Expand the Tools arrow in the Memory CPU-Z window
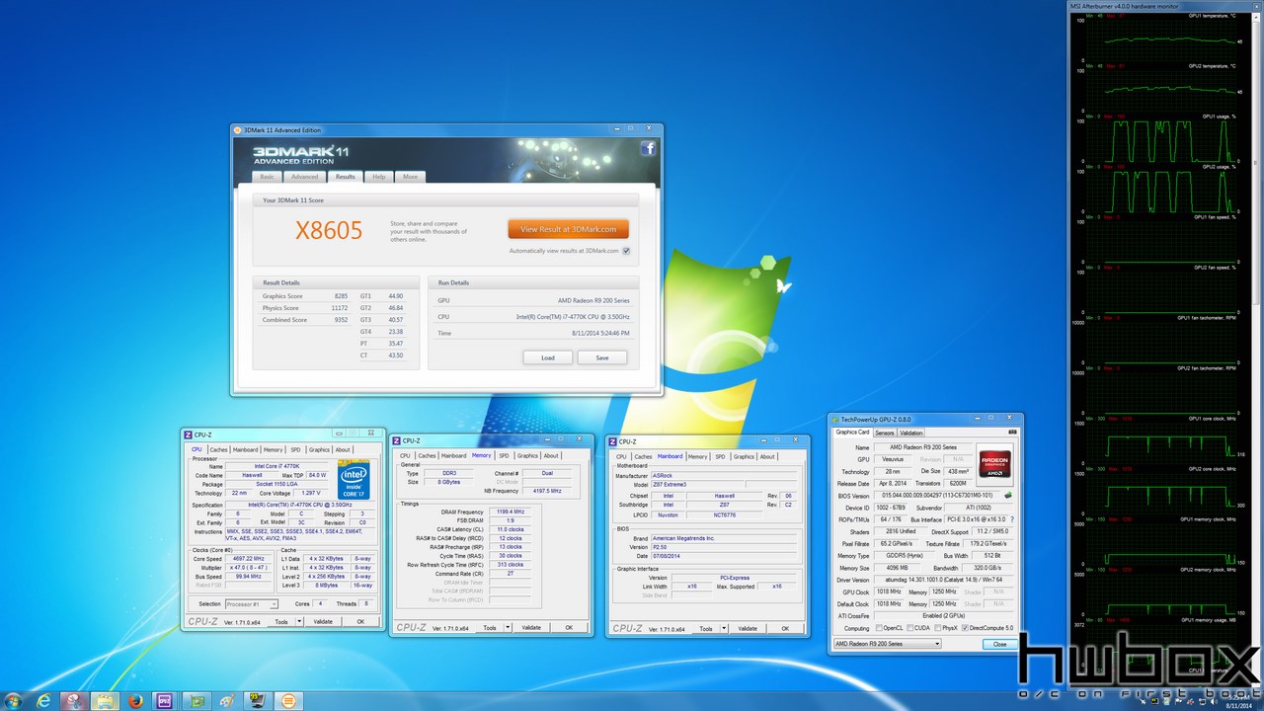Image resolution: width=1264 pixels, height=711 pixels. click(509, 627)
